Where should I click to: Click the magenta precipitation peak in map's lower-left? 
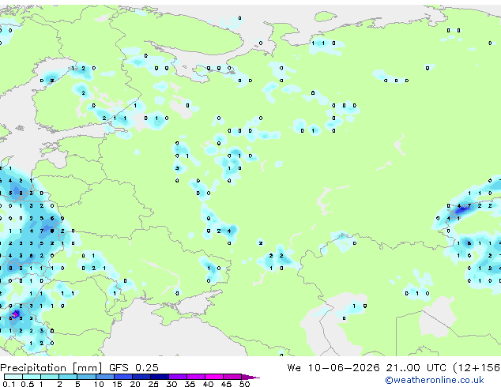click(15, 315)
